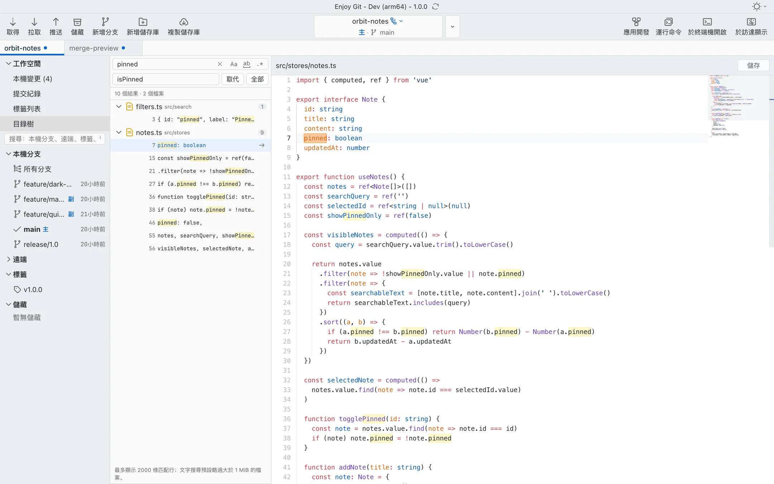Image resolution: width=774 pixels, height=484 pixels.
Task: Focus the 'isPinned' replace input field
Action: [166, 79]
